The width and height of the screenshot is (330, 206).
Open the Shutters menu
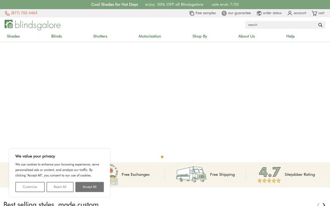100,36
